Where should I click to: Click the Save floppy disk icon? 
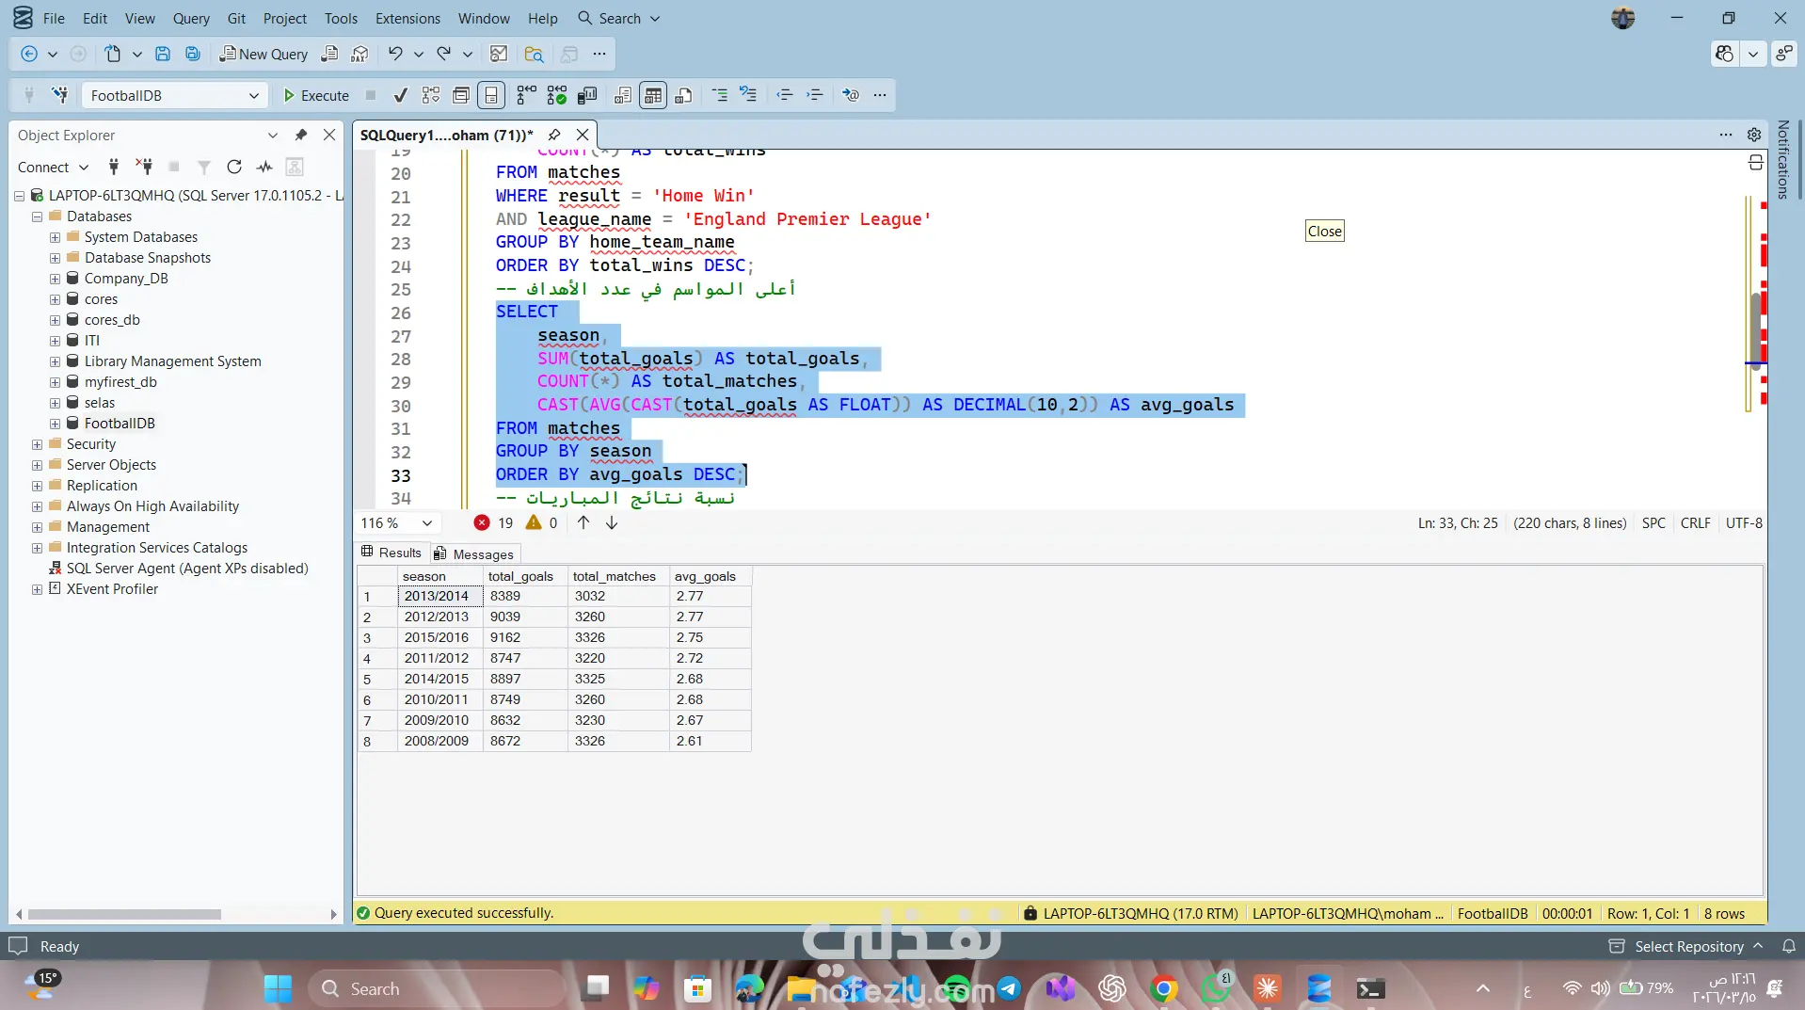(163, 54)
